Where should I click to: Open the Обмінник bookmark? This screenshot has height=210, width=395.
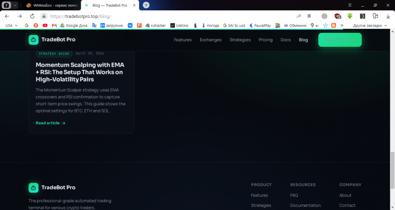pyautogui.click(x=295, y=25)
